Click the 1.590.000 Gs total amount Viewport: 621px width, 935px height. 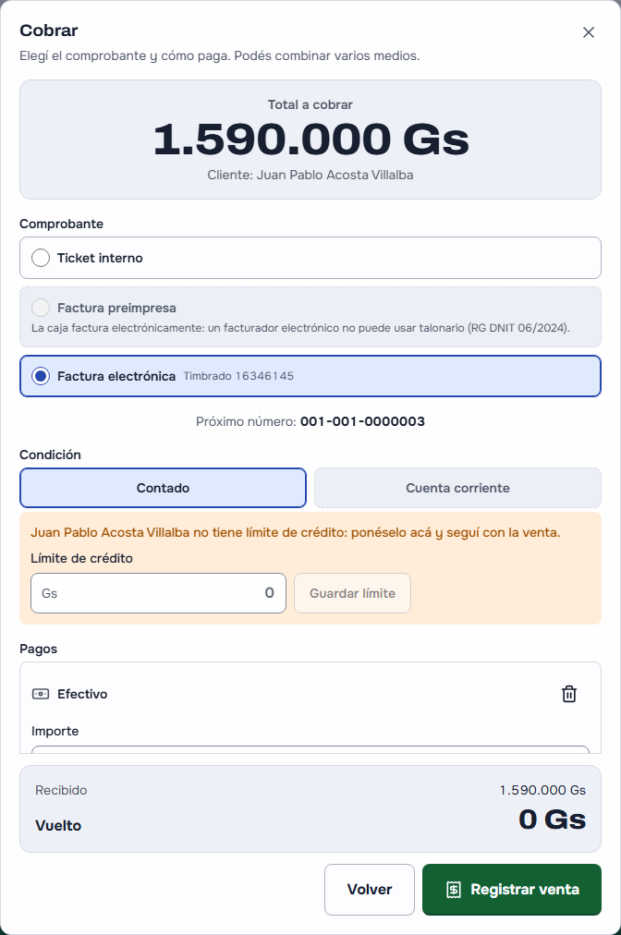pyautogui.click(x=310, y=140)
